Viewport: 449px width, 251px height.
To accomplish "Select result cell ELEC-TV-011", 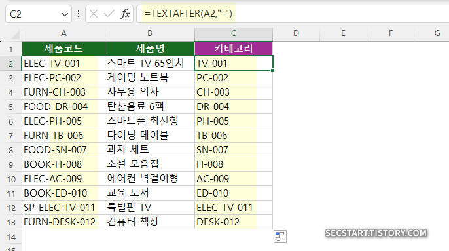I will click(x=234, y=207).
